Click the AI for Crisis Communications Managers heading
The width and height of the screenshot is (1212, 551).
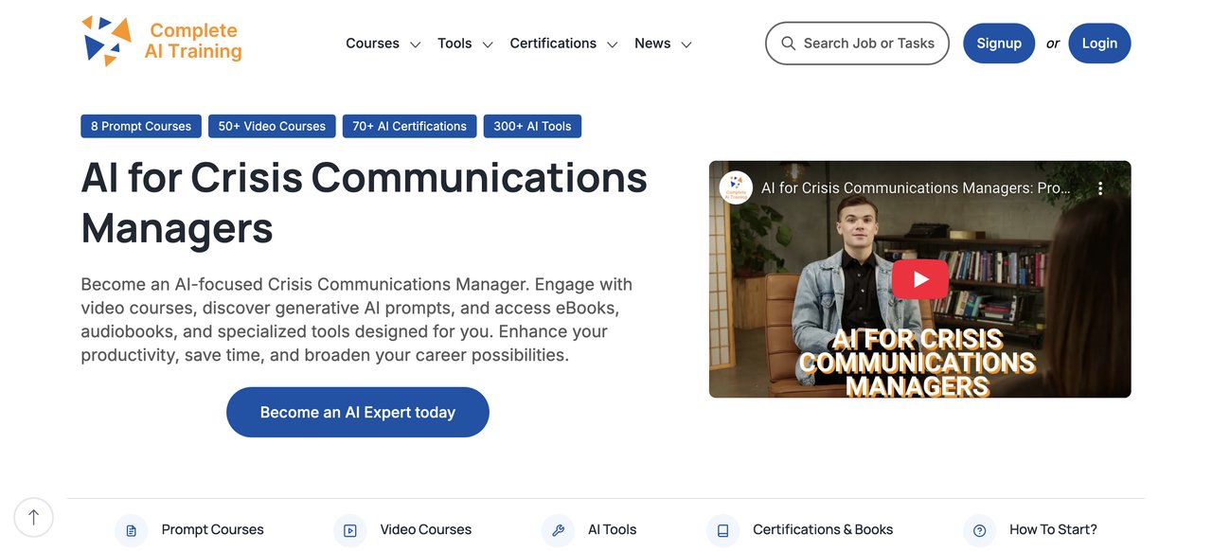pyautogui.click(x=365, y=203)
